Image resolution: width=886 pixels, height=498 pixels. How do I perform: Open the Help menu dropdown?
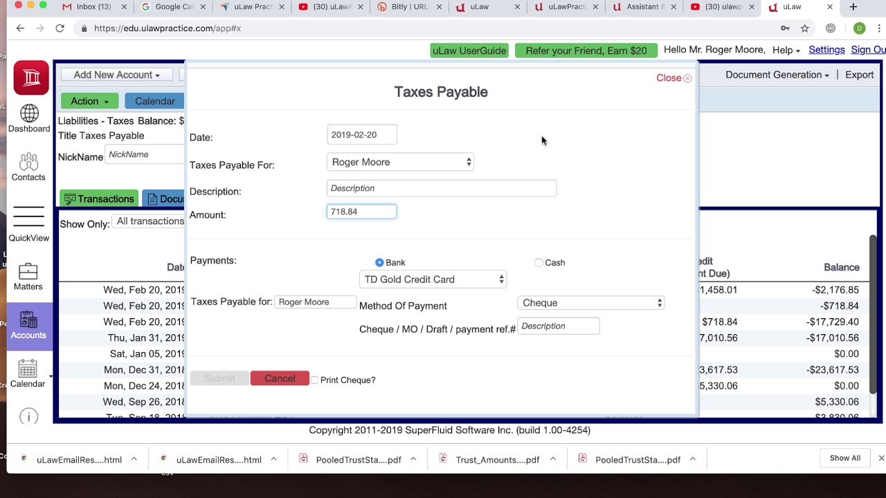pyautogui.click(x=786, y=50)
